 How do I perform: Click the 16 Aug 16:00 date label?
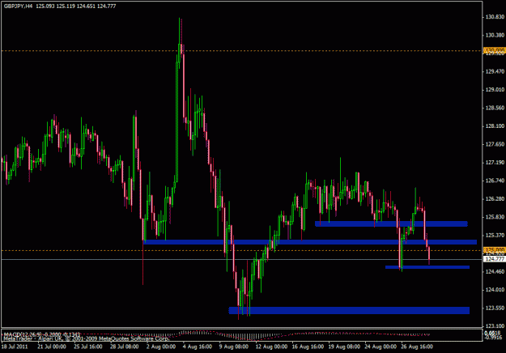[308, 347]
